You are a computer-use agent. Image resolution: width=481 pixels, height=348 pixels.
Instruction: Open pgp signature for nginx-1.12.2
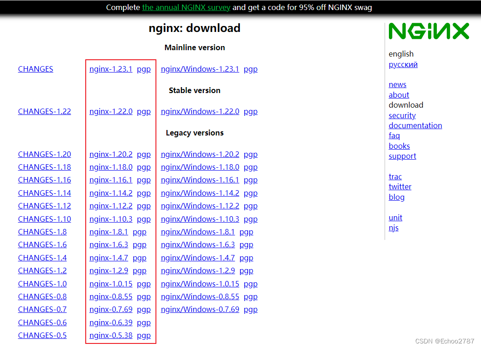144,206
